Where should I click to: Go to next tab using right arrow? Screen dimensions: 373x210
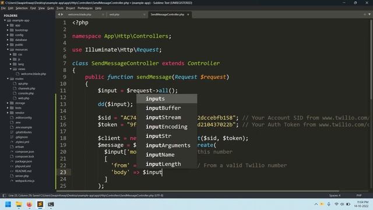[62, 15]
